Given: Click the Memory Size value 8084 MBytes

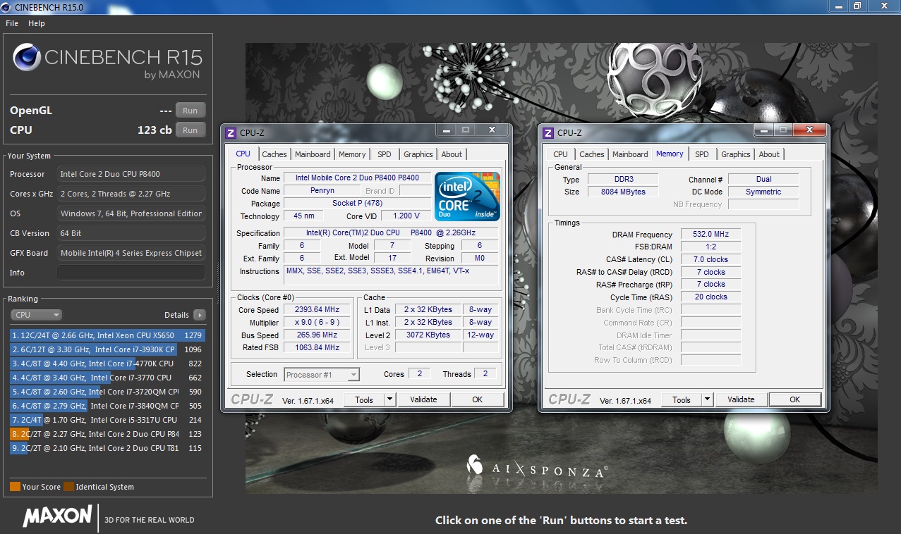Looking at the screenshot, I should (624, 192).
